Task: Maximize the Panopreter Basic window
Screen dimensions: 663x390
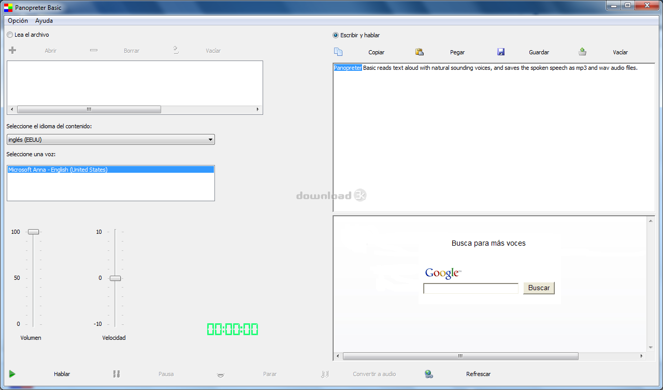Action: (x=628, y=5)
